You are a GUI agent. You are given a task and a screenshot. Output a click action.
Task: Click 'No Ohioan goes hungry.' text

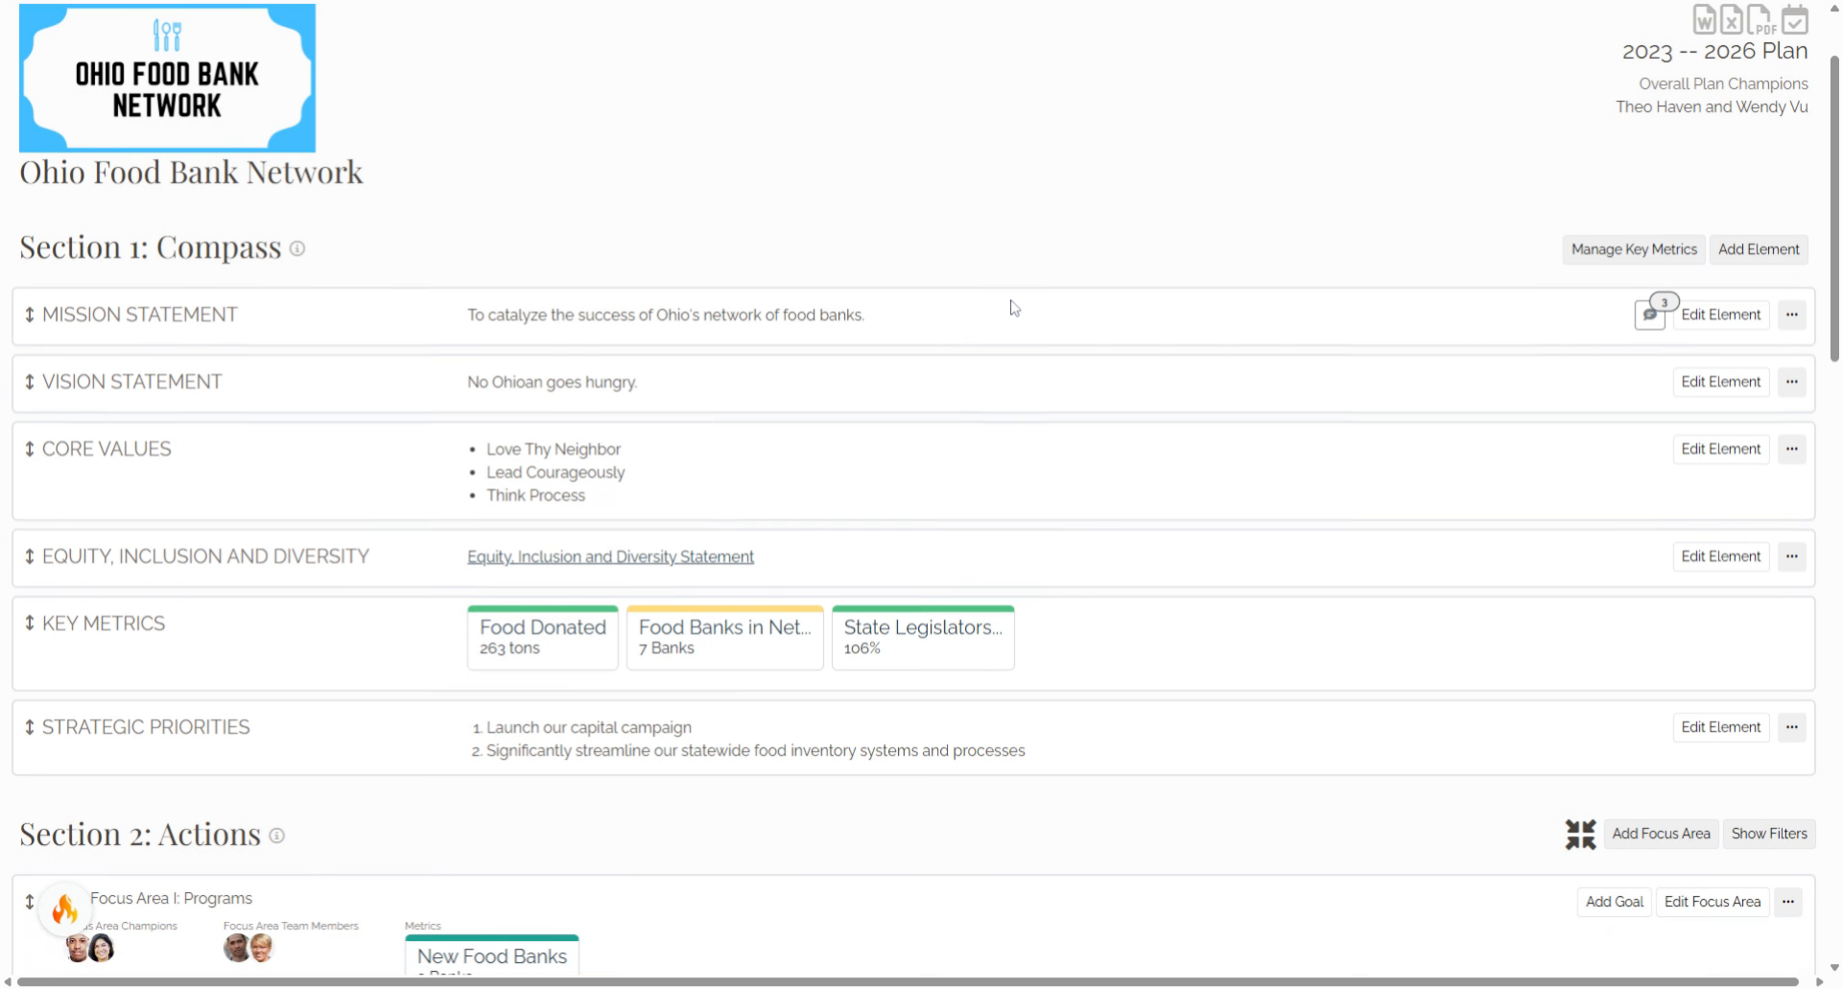click(552, 382)
